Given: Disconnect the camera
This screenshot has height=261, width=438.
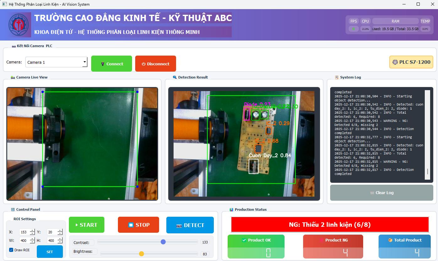Looking at the screenshot, I should (155, 64).
